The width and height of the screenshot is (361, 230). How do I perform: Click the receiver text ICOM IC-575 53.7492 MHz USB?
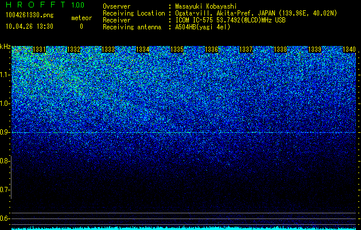point(230,20)
